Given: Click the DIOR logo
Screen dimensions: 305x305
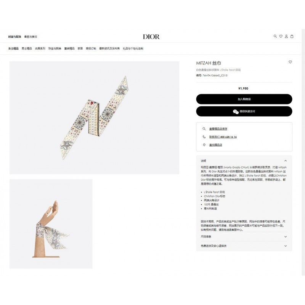Looking at the screenshot, I should (x=151, y=37).
